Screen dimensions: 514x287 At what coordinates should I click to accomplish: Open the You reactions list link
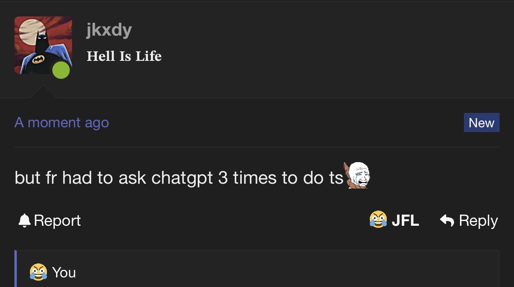pyautogui.click(x=64, y=273)
